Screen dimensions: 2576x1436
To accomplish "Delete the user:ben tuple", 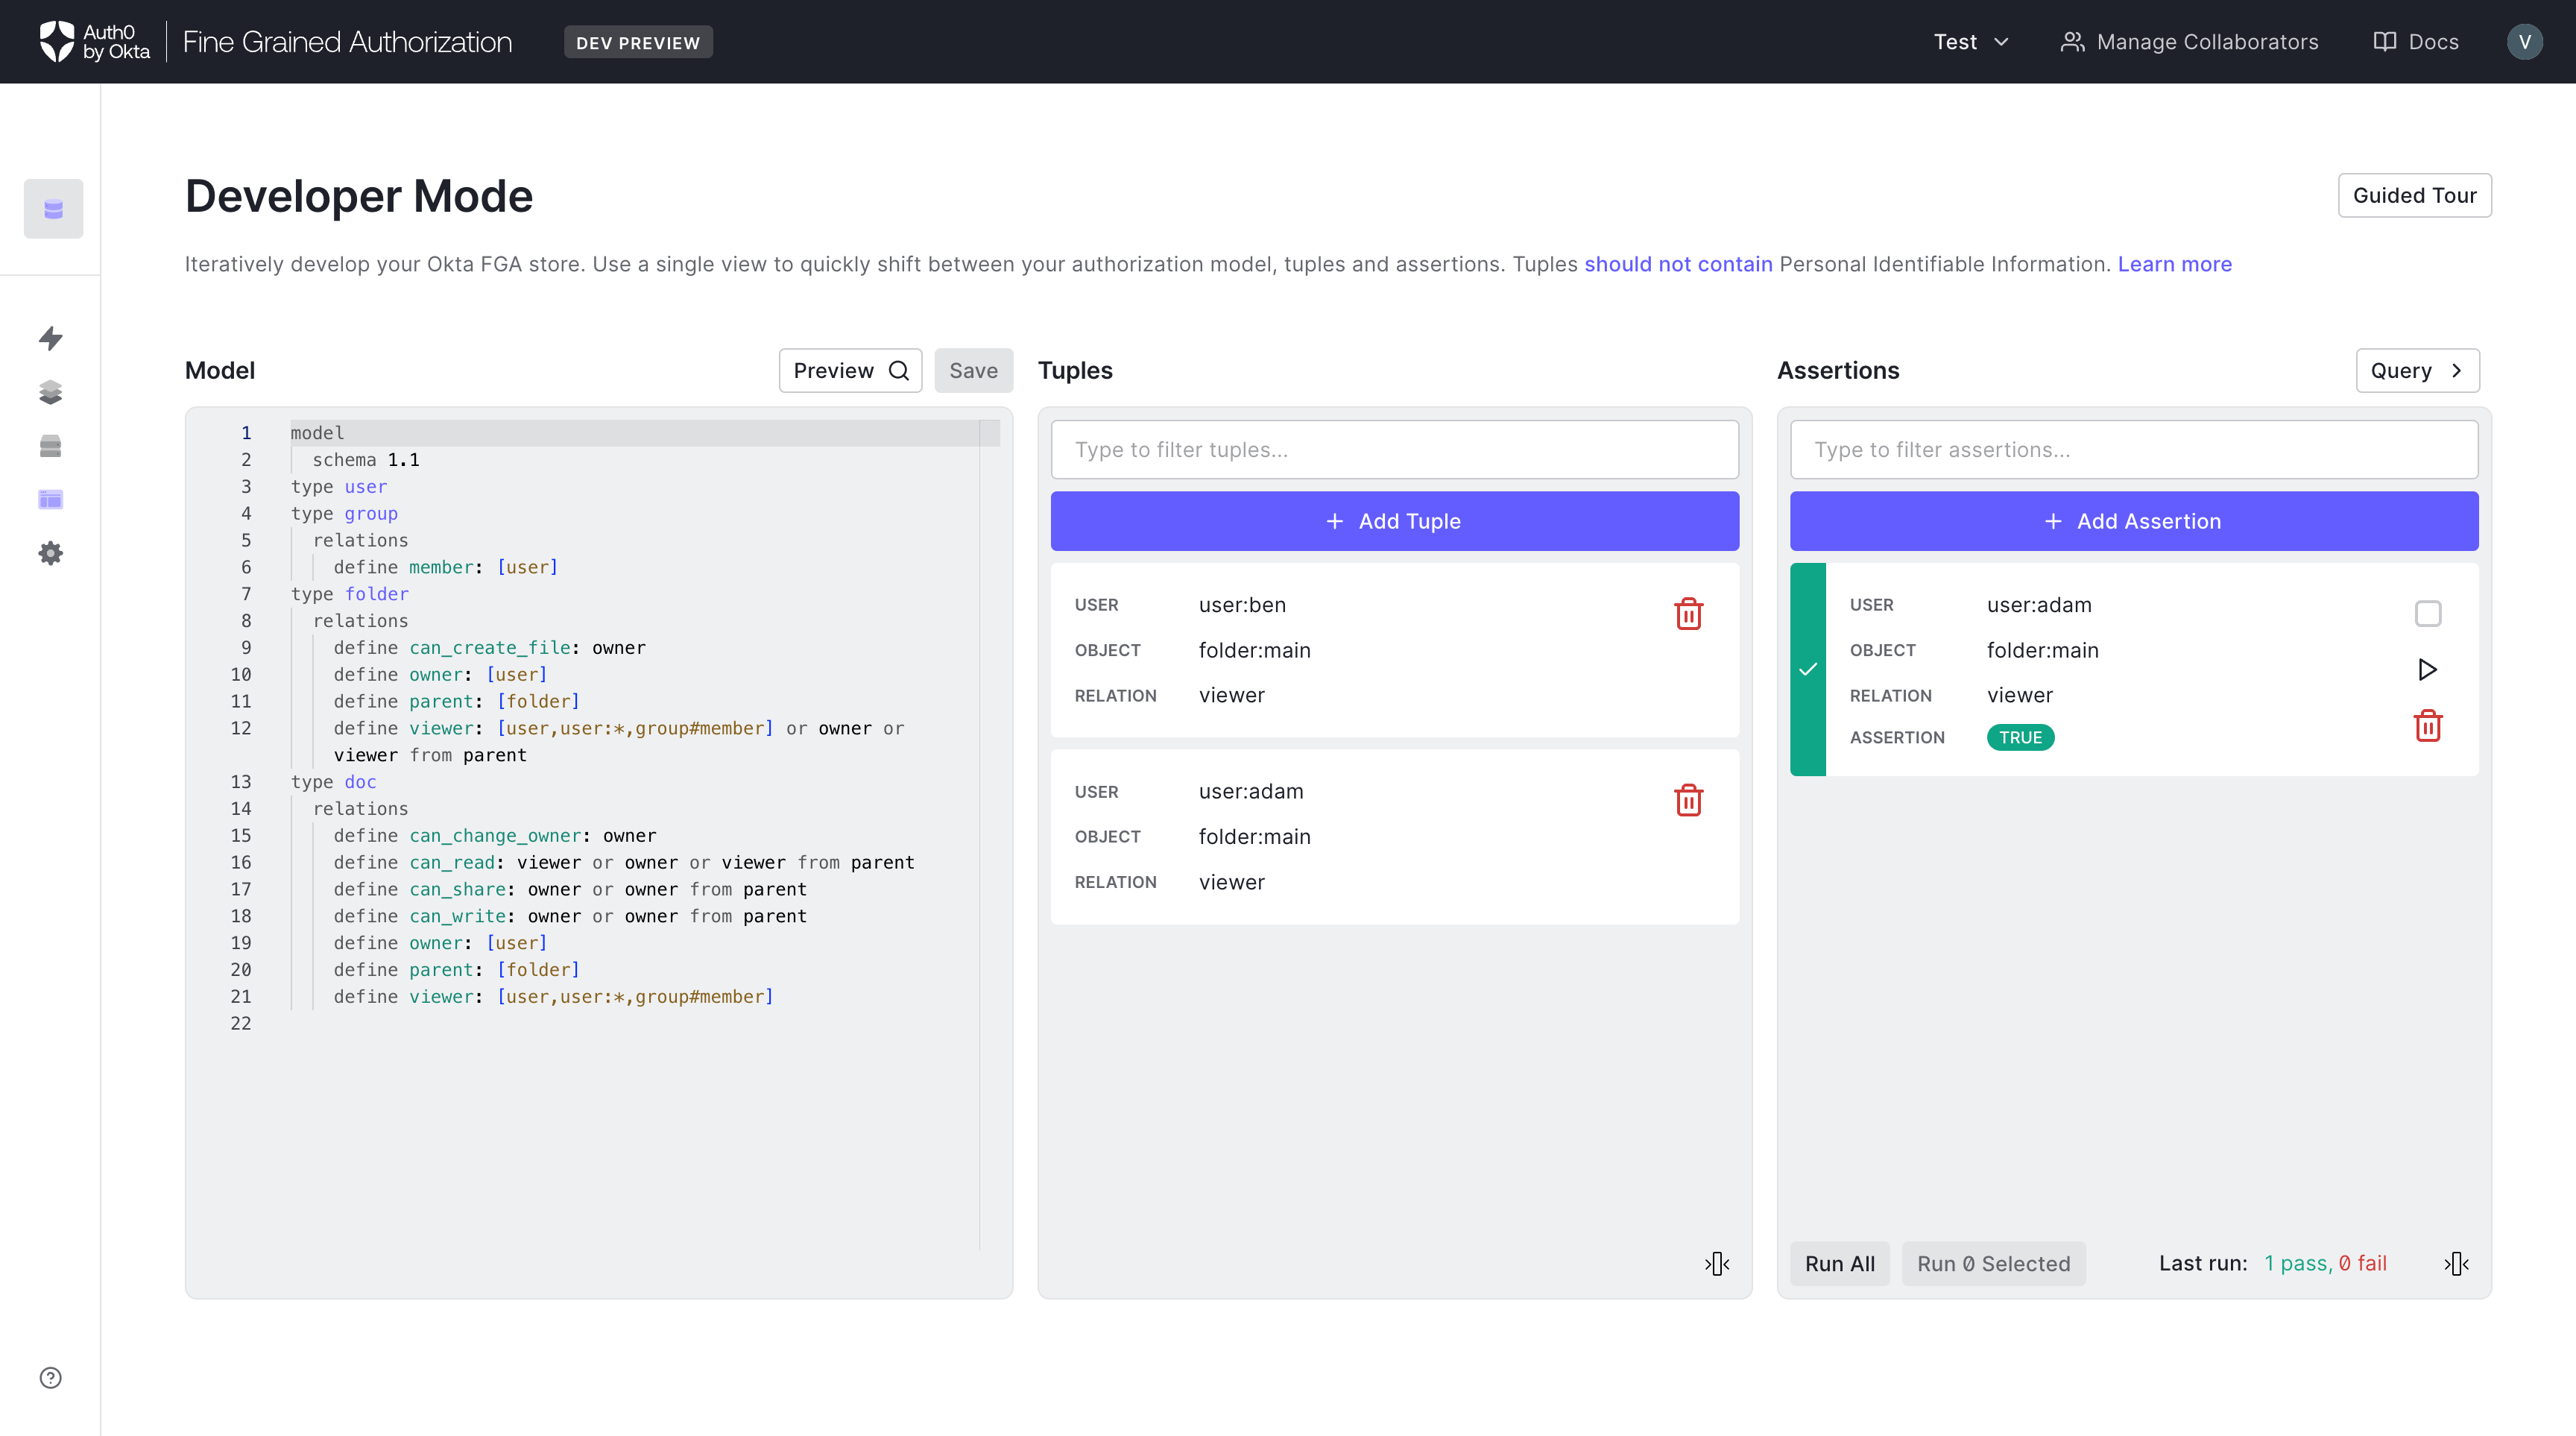I will (1688, 614).
